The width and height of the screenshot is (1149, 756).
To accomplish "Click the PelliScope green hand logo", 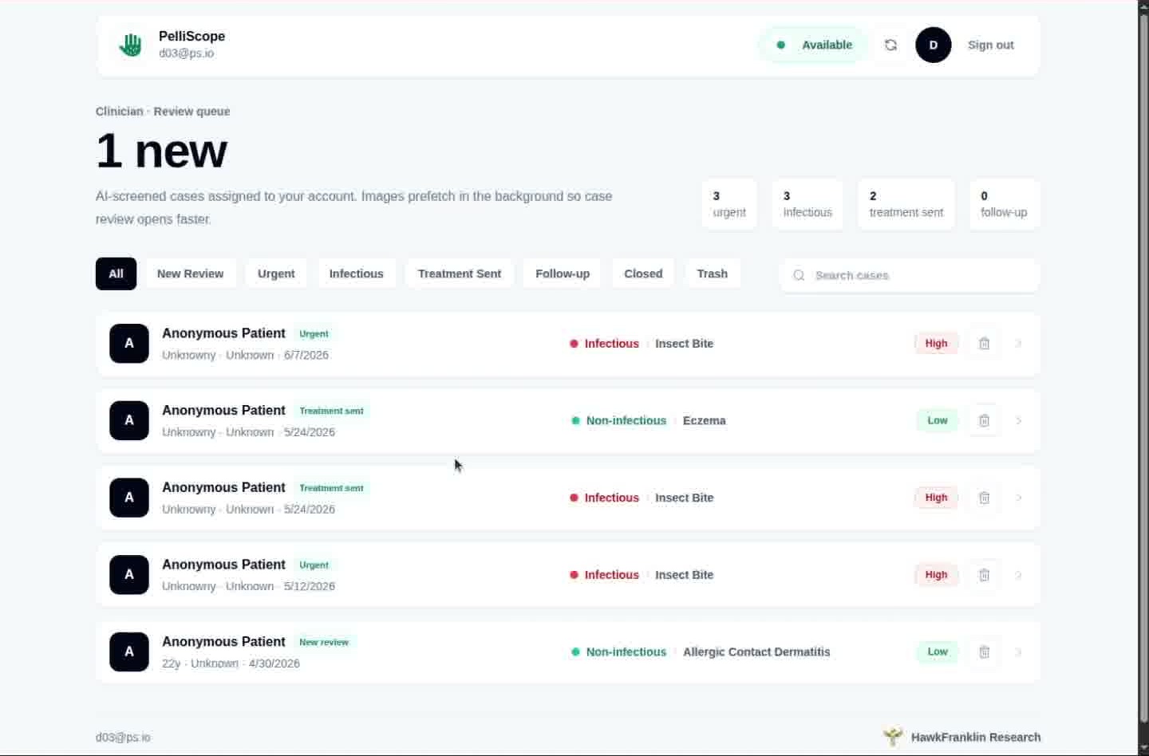I will 130,45.
